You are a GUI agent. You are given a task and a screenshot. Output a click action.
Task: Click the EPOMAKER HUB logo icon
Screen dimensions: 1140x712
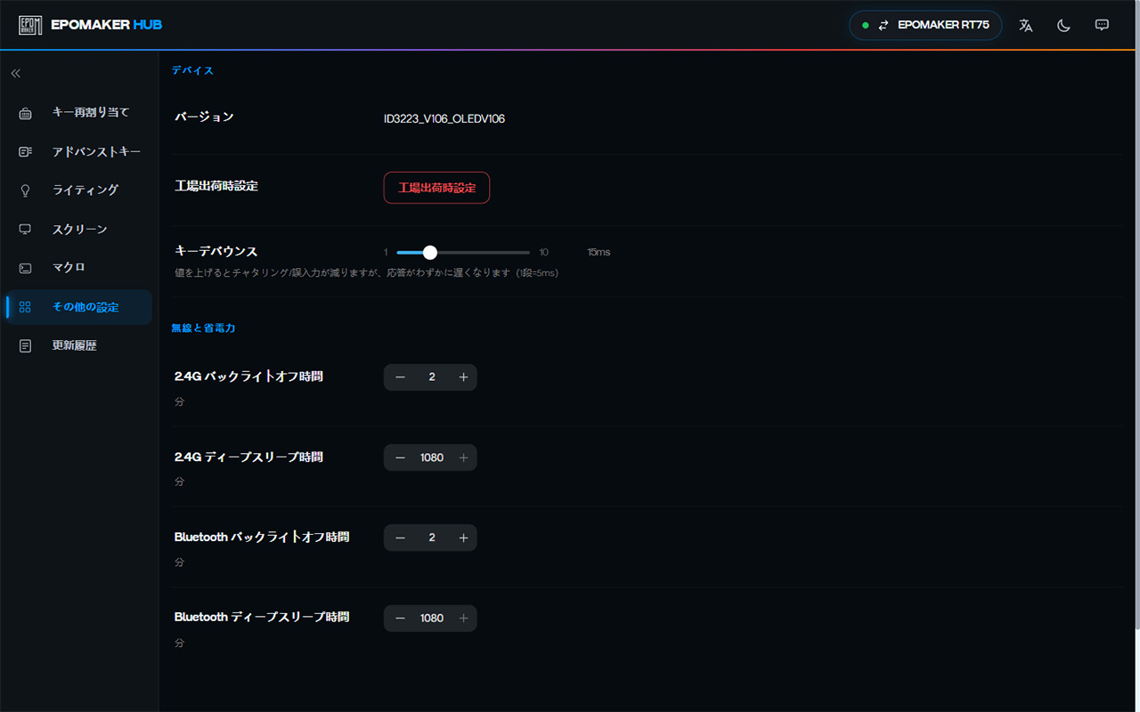pyautogui.click(x=31, y=25)
